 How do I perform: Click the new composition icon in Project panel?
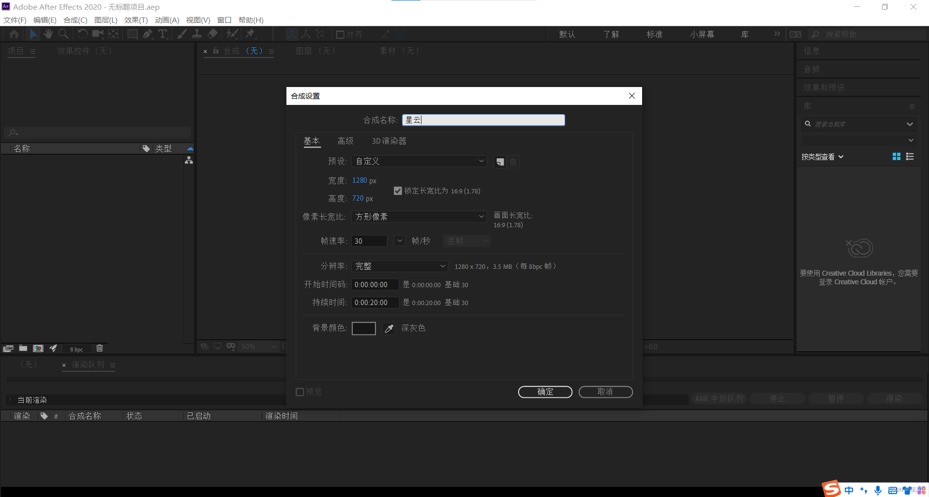pyautogui.click(x=38, y=348)
